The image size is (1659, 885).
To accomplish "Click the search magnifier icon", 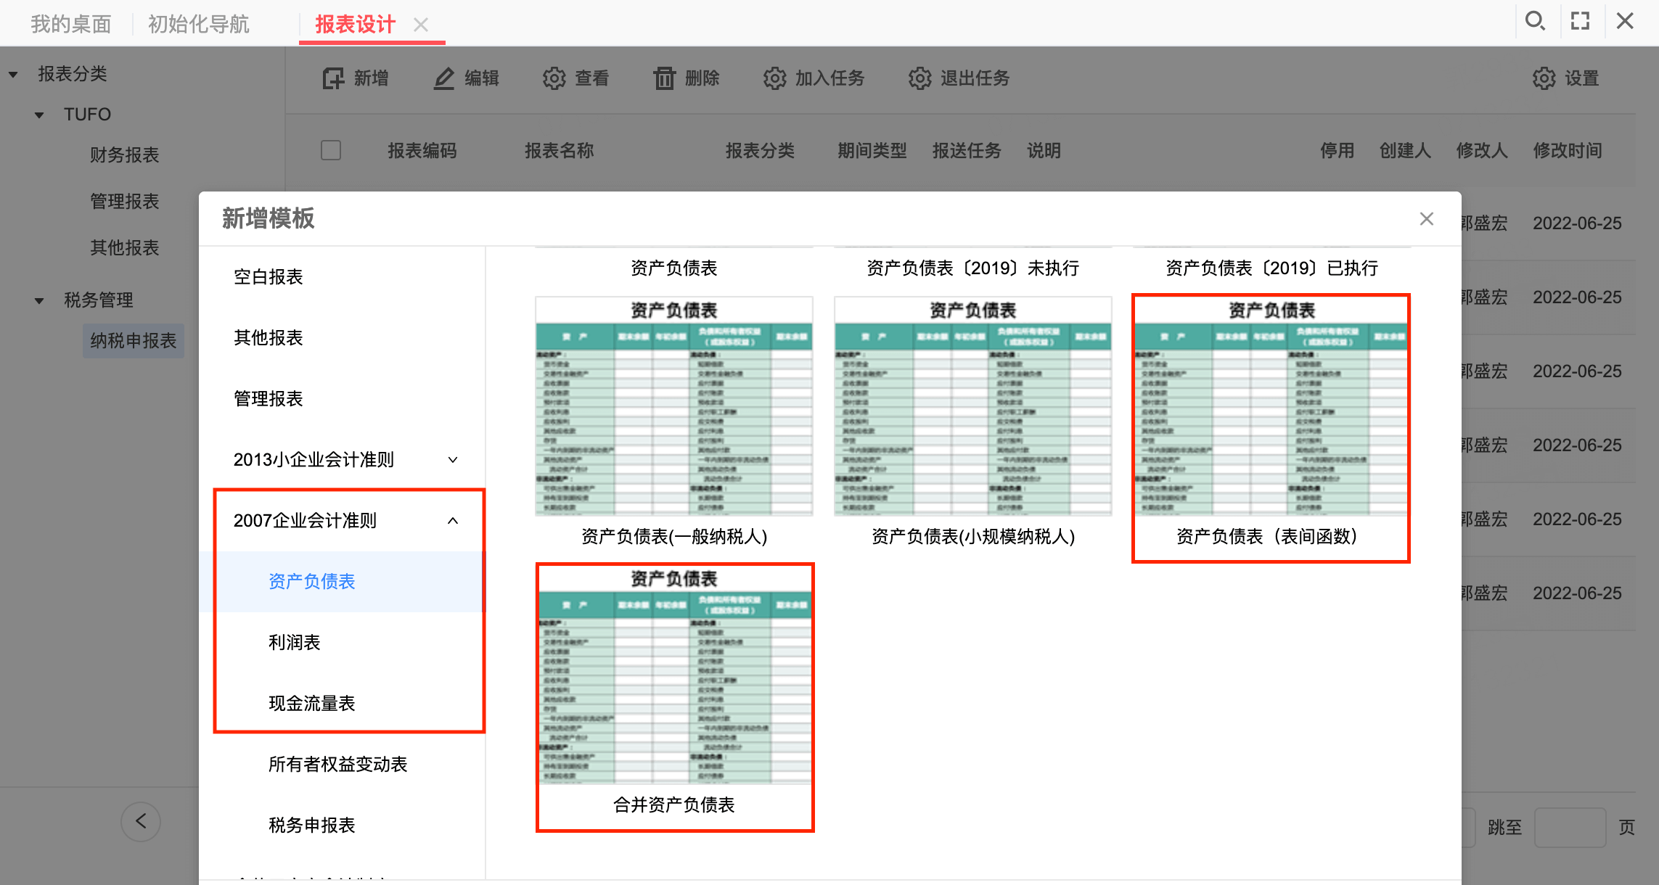I will [x=1534, y=21].
